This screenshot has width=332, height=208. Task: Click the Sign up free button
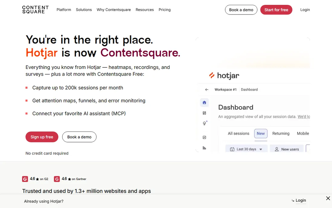pyautogui.click(x=42, y=137)
